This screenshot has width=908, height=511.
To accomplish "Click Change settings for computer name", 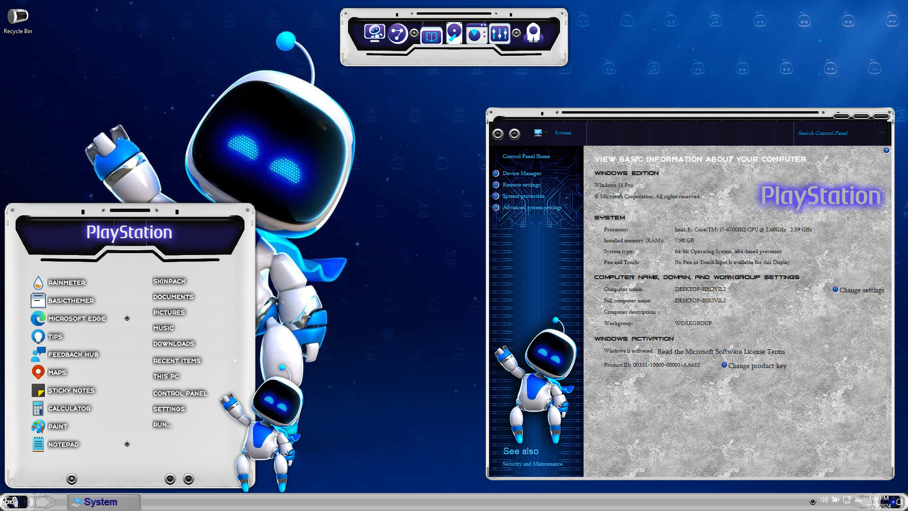I will [x=861, y=290].
